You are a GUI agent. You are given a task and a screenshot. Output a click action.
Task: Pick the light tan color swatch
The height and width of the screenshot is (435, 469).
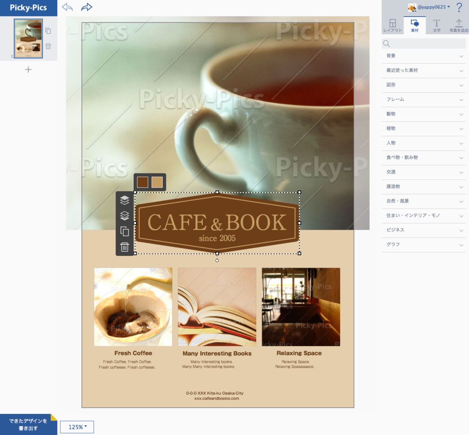157,182
